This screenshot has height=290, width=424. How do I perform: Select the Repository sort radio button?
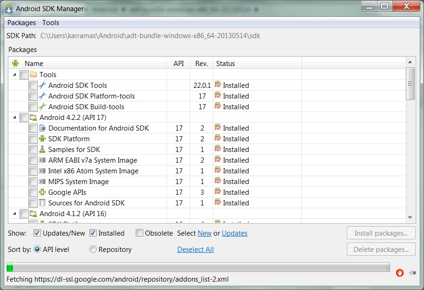[93, 249]
